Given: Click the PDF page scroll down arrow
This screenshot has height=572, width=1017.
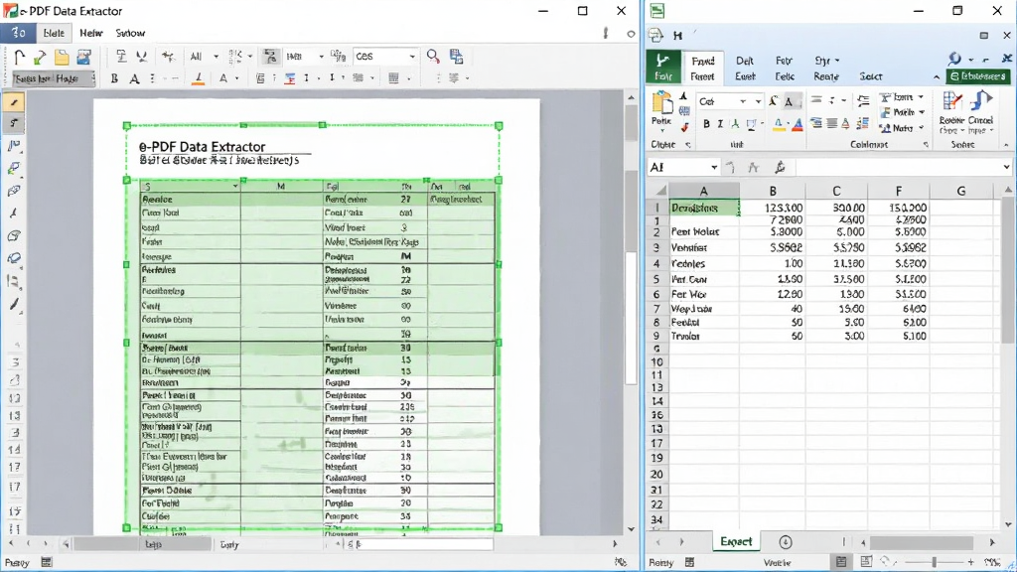Looking at the screenshot, I should pos(631,529).
